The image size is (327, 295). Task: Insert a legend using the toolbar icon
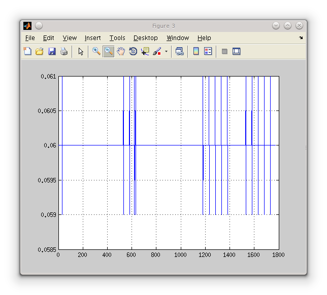(x=208, y=51)
